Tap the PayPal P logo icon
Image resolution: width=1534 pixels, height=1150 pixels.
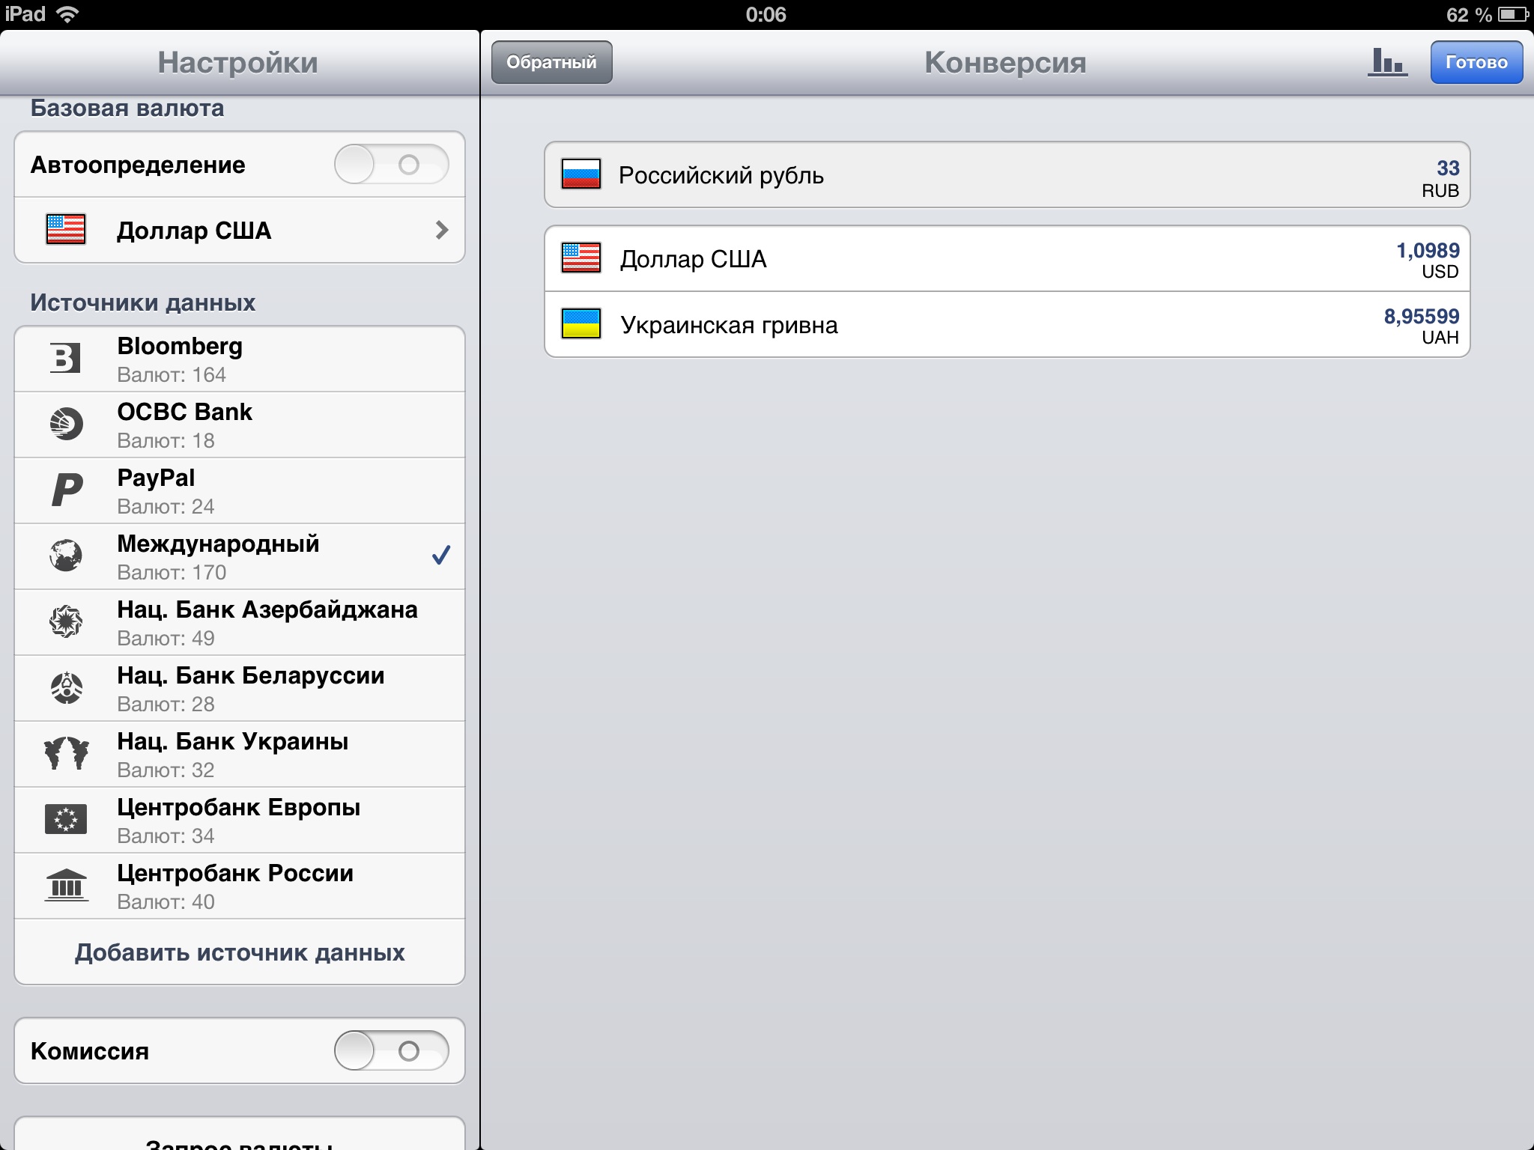pyautogui.click(x=67, y=490)
